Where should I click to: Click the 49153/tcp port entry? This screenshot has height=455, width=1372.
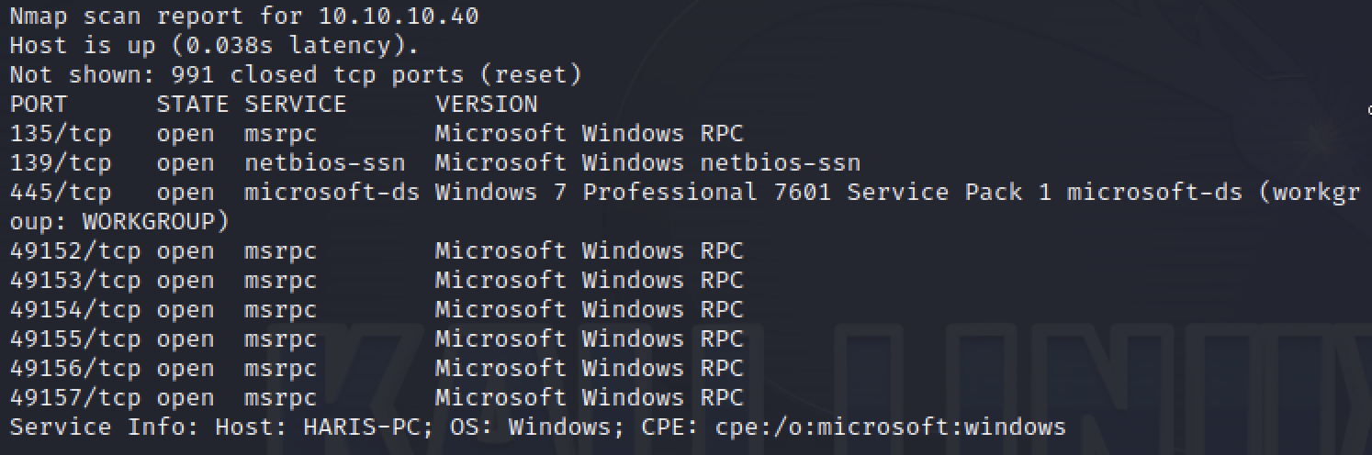(x=75, y=281)
